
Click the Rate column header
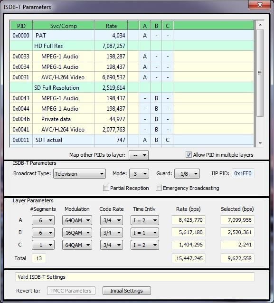click(111, 26)
